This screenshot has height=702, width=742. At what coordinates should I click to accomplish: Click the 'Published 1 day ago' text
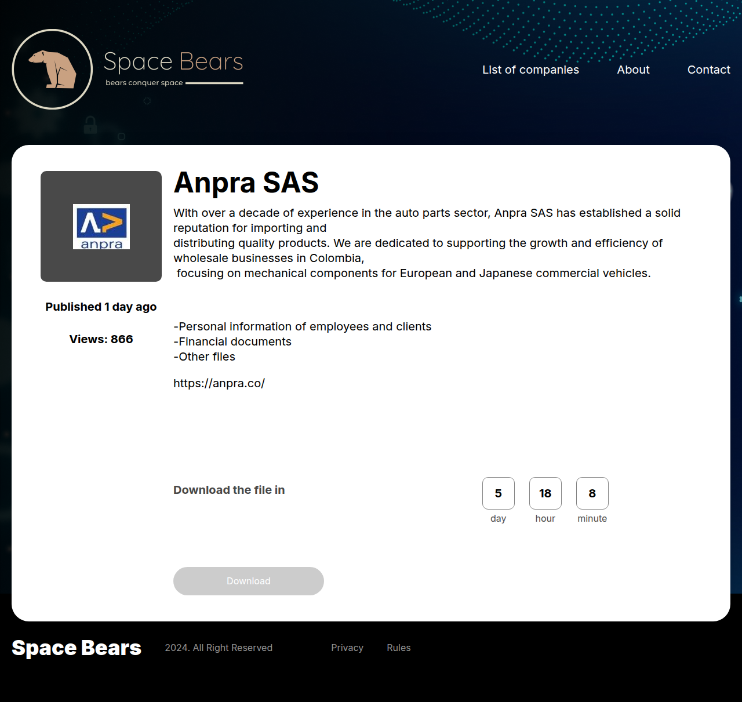click(101, 307)
